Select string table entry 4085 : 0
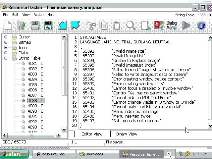 [x=35, y=85]
